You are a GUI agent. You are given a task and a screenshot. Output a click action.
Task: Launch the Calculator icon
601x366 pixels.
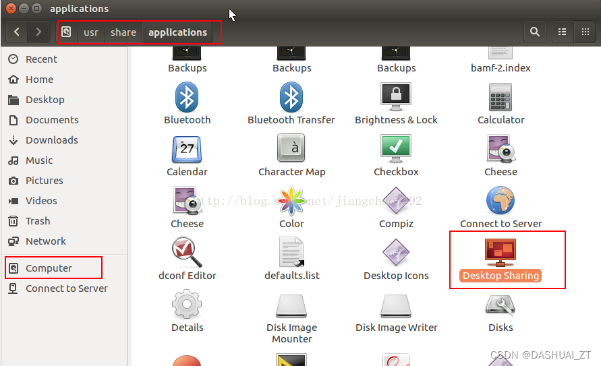point(500,97)
